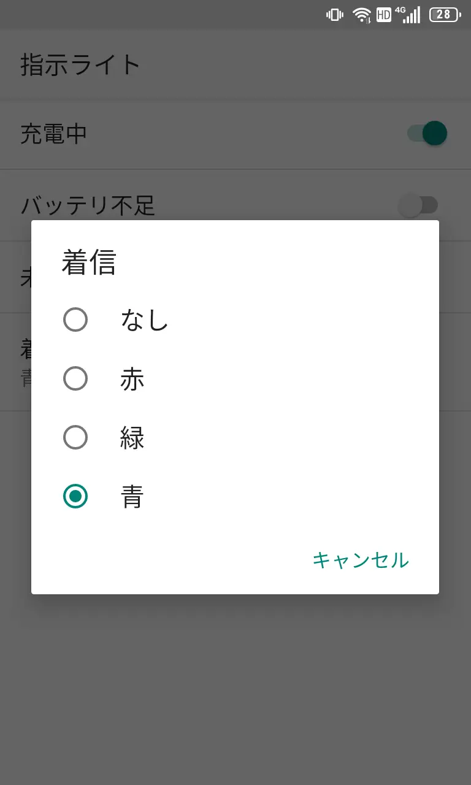
Task: Select the 緑 radio button
Action: (75, 437)
